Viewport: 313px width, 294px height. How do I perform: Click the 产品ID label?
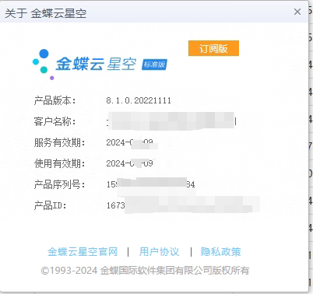51,205
